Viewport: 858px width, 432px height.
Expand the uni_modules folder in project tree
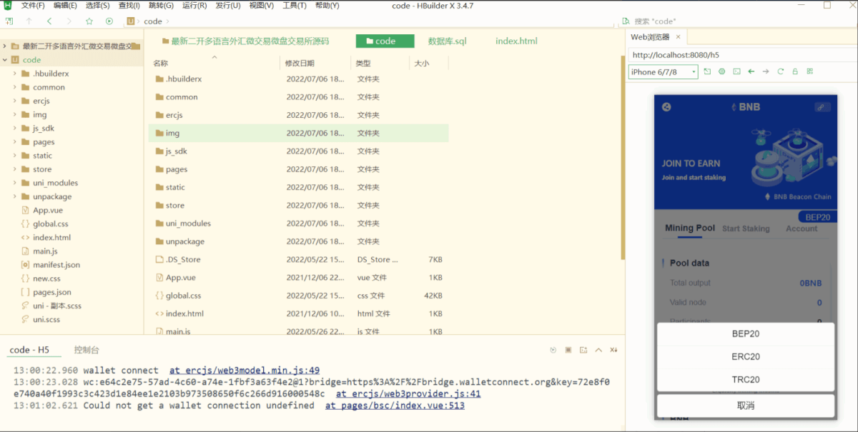click(14, 183)
